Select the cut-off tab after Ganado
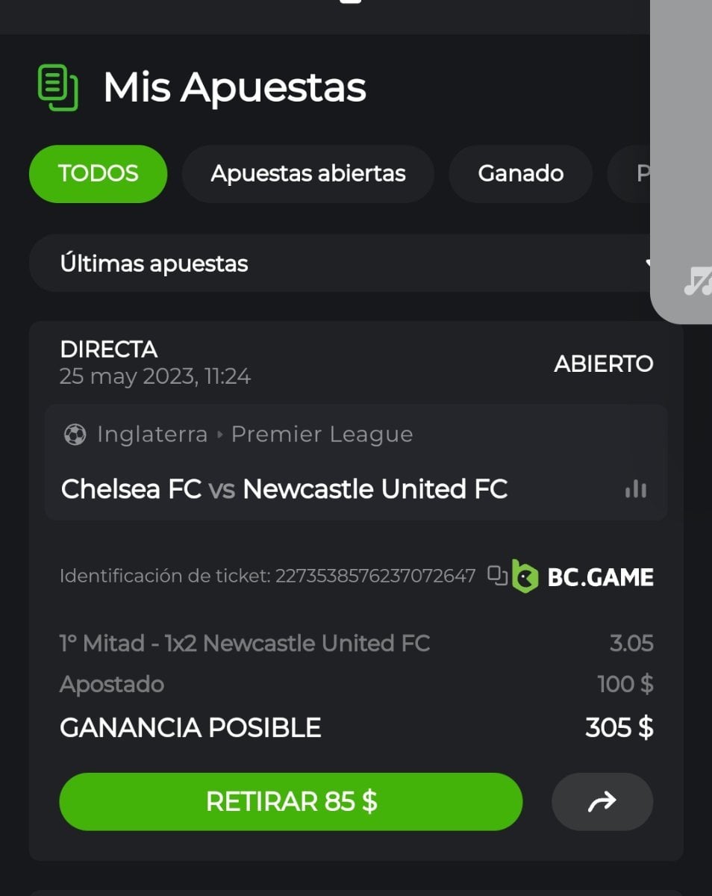 (633, 174)
